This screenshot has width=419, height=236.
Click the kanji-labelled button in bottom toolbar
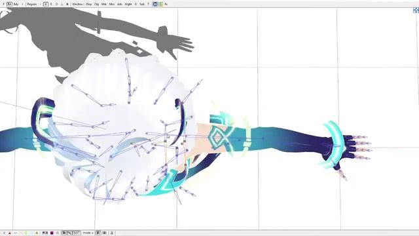[45, 233]
